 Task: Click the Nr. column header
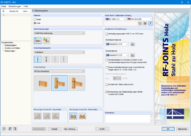[4, 11]
